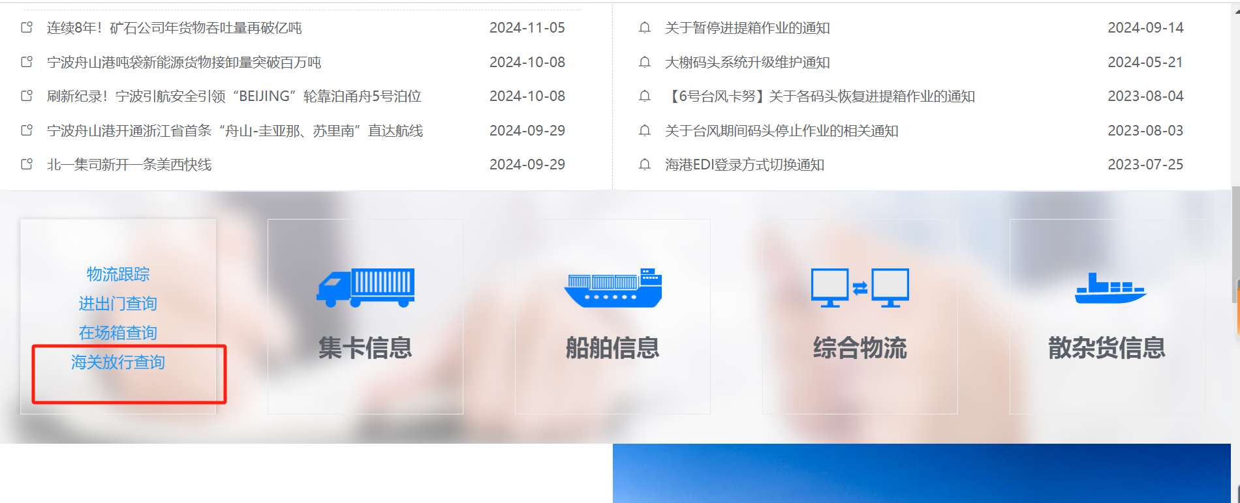This screenshot has width=1240, height=503.
Task: Open the 物流跟踪 link
Action: (x=118, y=274)
